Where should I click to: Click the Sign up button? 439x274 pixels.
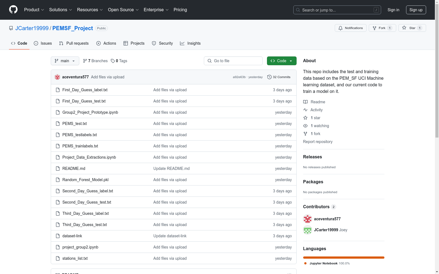click(x=416, y=10)
